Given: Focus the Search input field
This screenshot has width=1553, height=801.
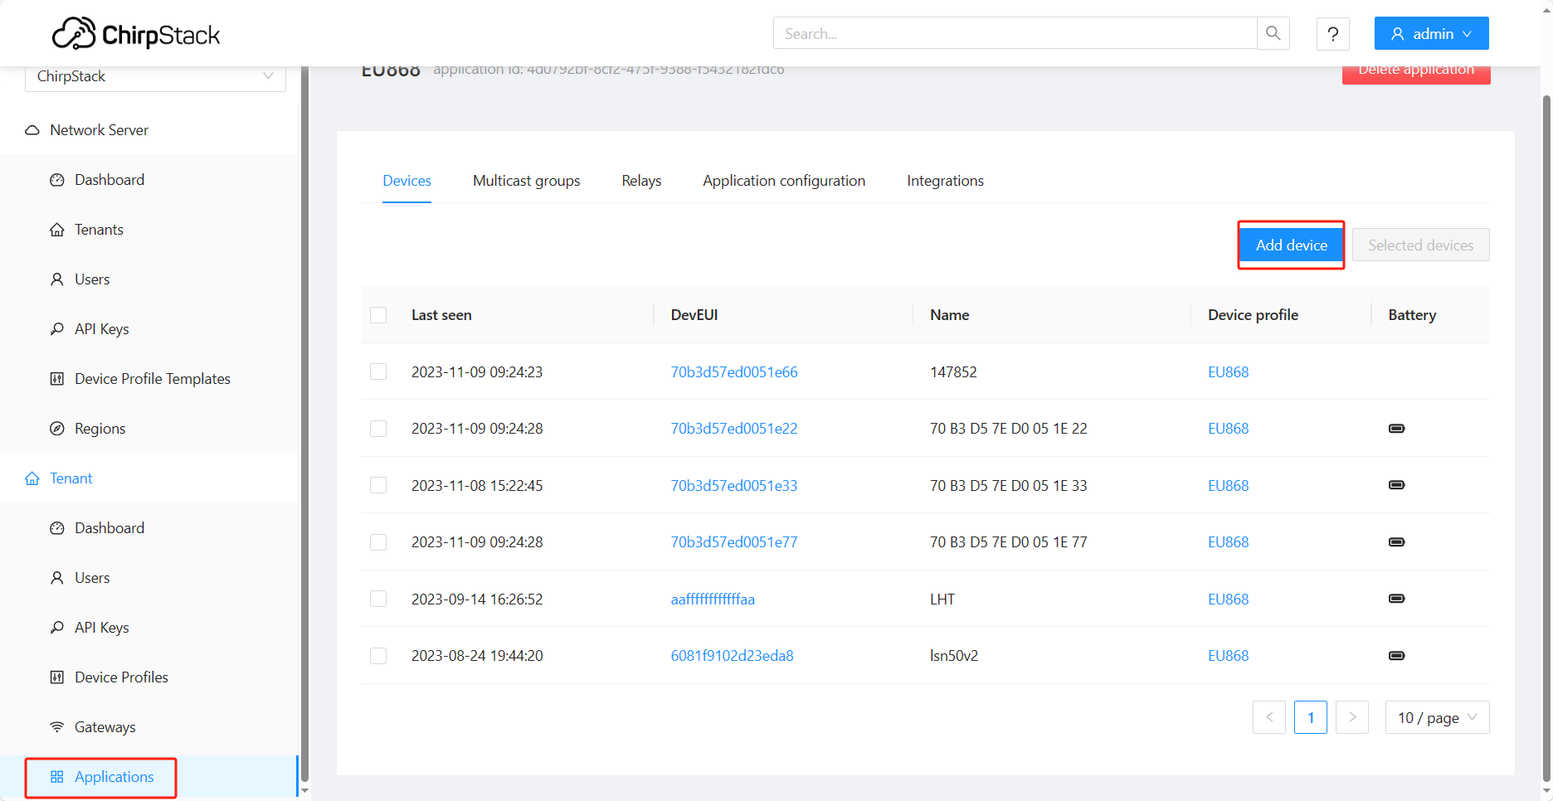Looking at the screenshot, I should click(x=1015, y=34).
